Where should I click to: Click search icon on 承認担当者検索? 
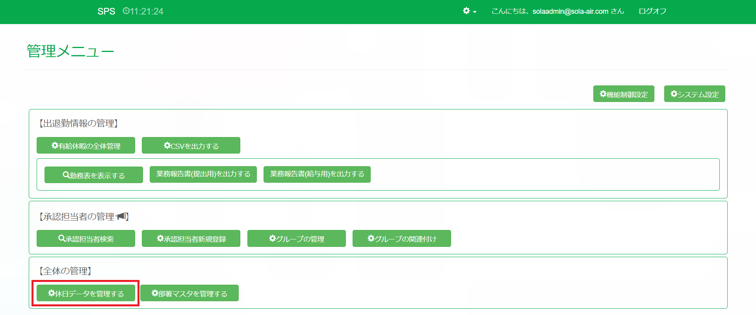point(61,238)
